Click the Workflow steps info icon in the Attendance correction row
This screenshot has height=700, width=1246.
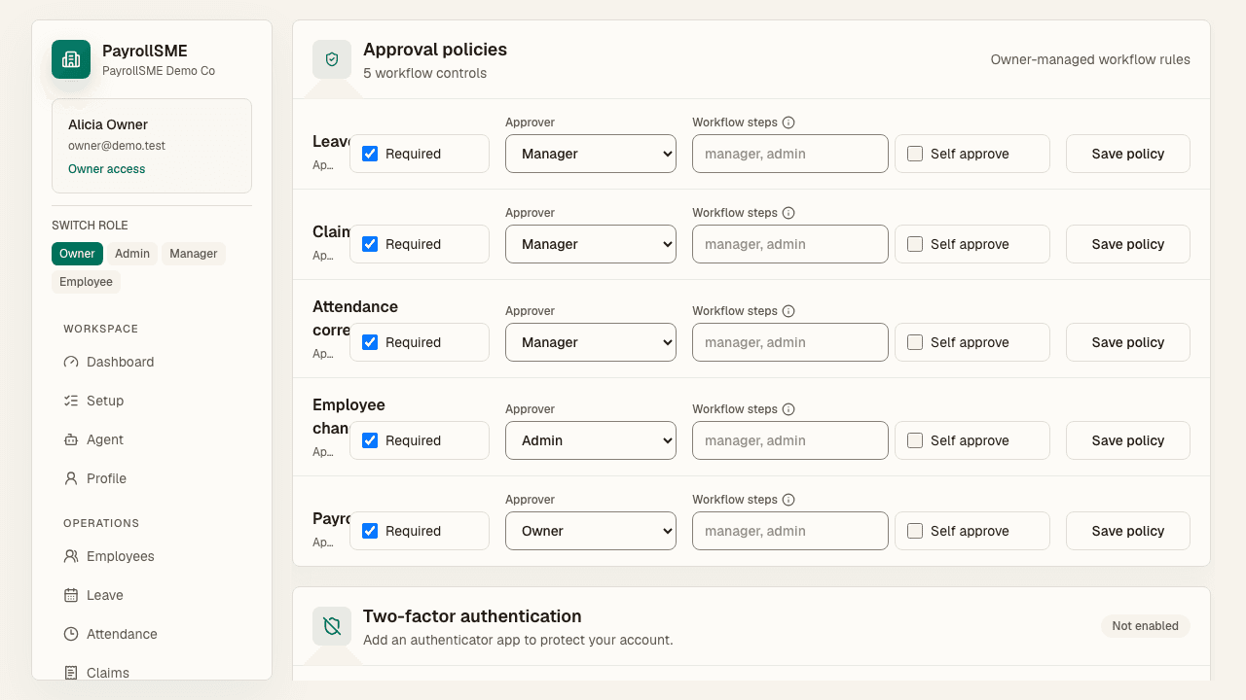click(788, 311)
